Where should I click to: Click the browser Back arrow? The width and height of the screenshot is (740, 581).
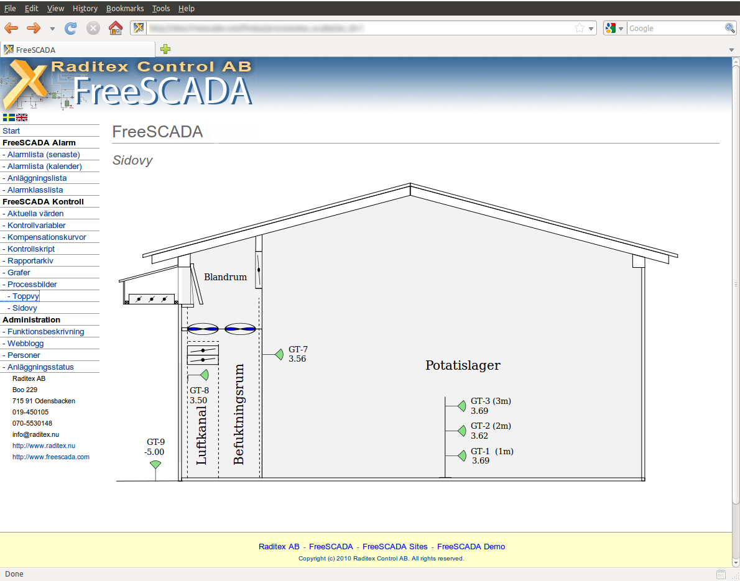click(11, 29)
